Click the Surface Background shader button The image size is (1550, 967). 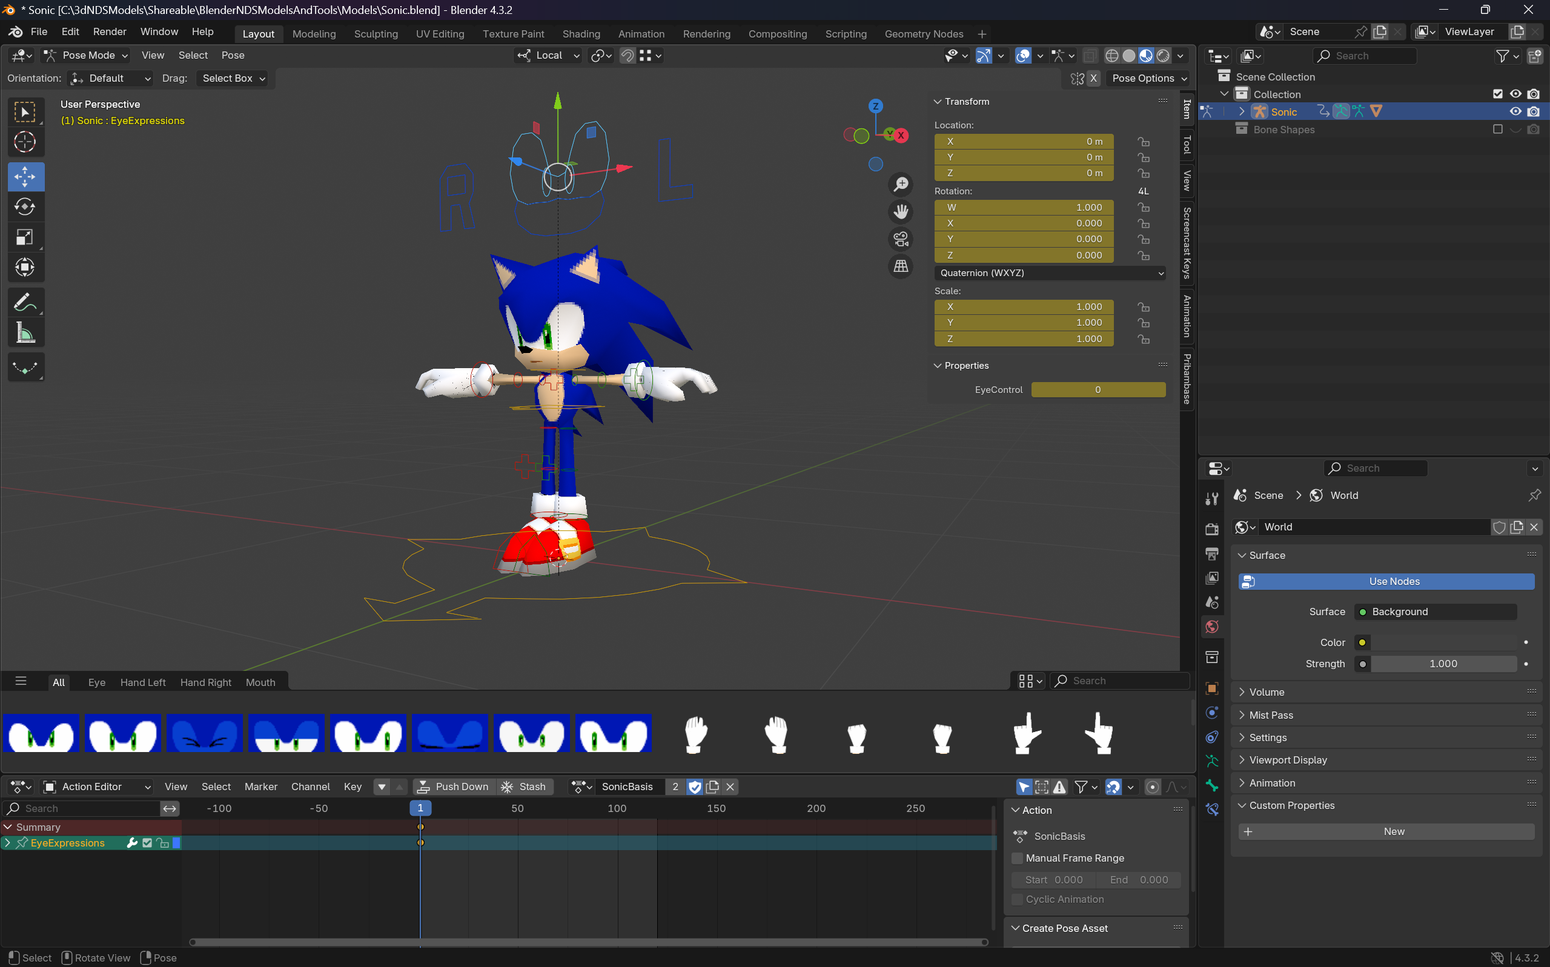pos(1435,612)
